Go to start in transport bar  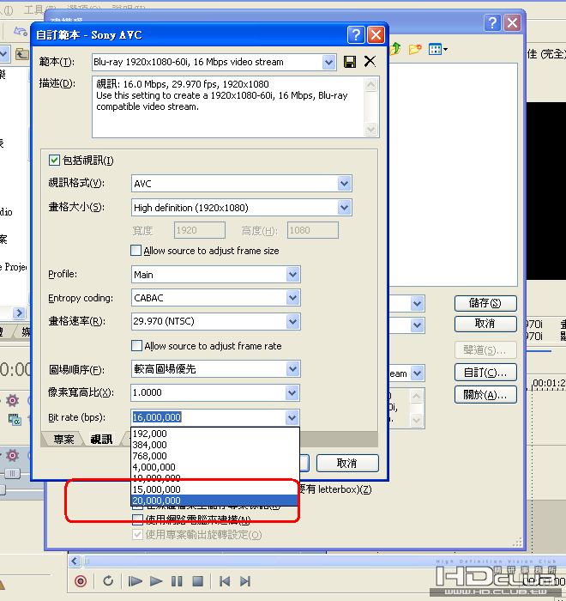[225, 581]
